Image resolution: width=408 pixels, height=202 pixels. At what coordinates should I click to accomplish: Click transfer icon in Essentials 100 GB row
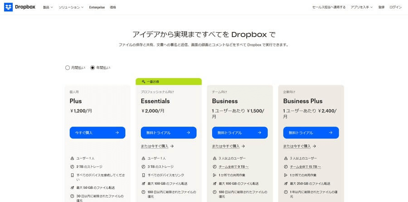coord(143,183)
